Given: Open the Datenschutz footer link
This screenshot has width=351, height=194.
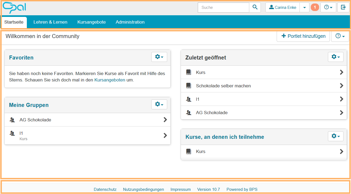Looking at the screenshot, I should (105, 189).
